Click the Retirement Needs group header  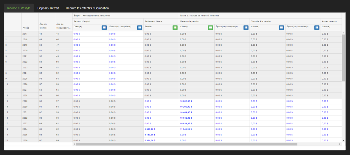(161, 21)
